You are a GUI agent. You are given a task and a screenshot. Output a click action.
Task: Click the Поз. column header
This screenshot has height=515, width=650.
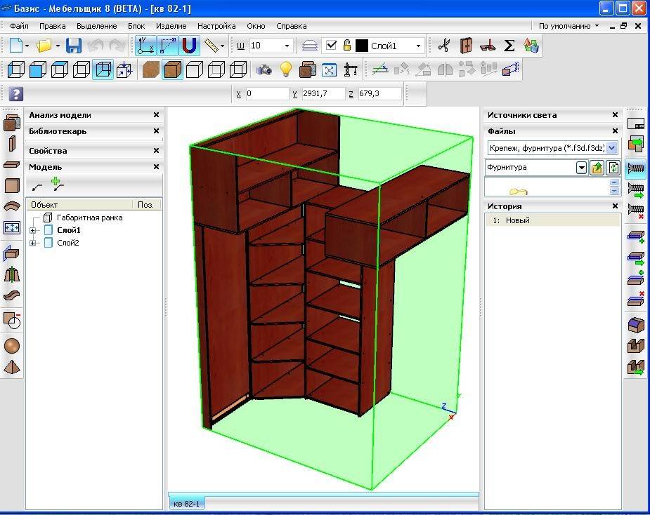147,205
